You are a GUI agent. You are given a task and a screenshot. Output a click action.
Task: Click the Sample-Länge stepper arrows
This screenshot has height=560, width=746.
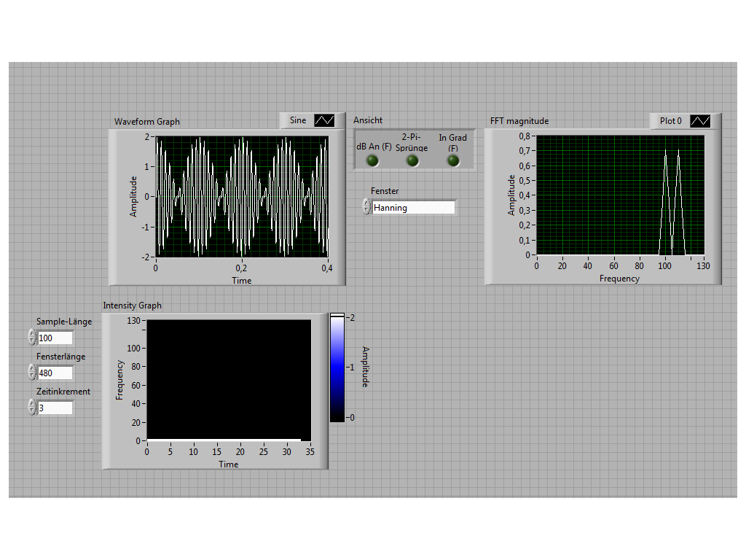tap(32, 337)
